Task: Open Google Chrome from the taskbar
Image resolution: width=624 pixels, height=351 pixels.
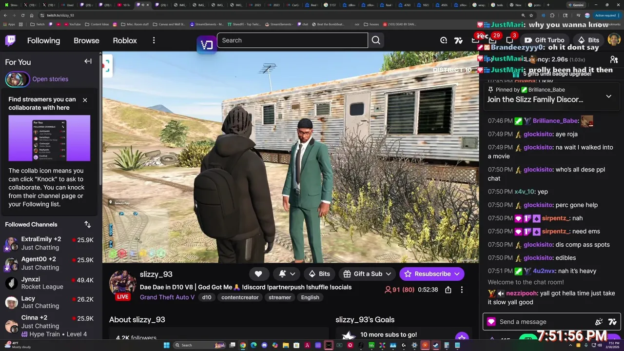Action: (243, 345)
